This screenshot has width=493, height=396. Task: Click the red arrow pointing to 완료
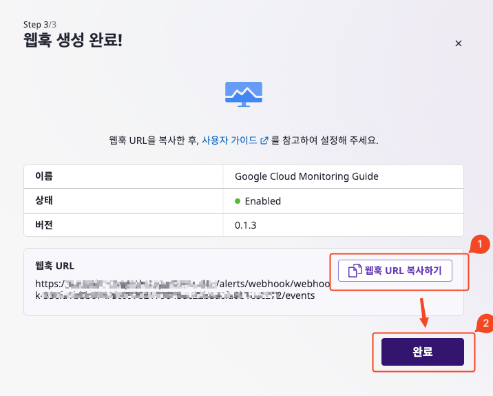pos(424,313)
